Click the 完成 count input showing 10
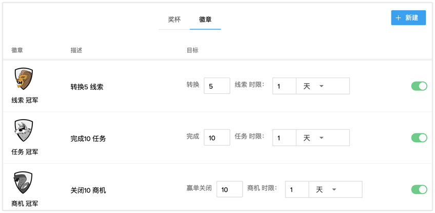 coord(216,138)
